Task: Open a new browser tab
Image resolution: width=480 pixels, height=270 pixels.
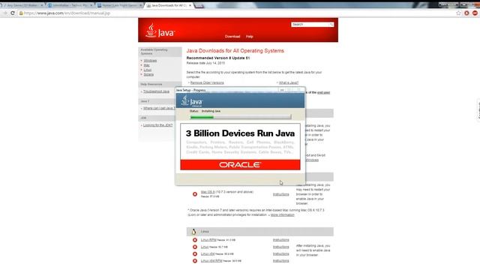Action: [199, 6]
